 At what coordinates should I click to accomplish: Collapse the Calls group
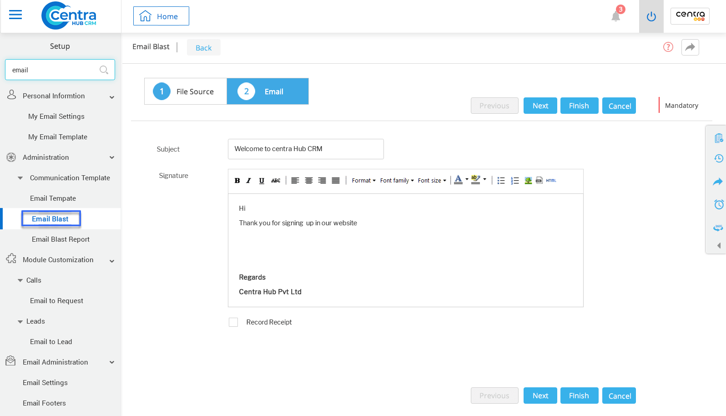[x=20, y=280]
